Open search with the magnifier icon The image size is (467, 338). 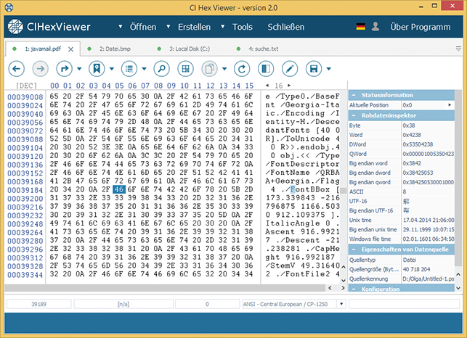coord(162,69)
